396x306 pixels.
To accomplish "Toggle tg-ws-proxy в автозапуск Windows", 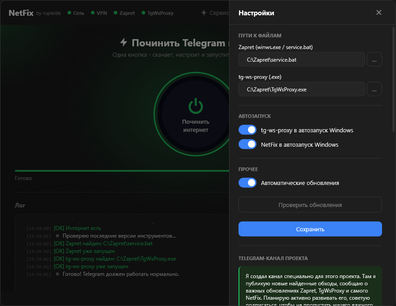I will click(x=247, y=130).
